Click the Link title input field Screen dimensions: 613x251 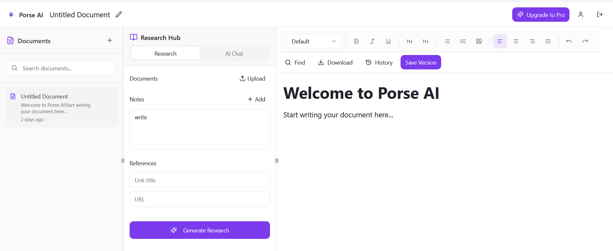200,180
